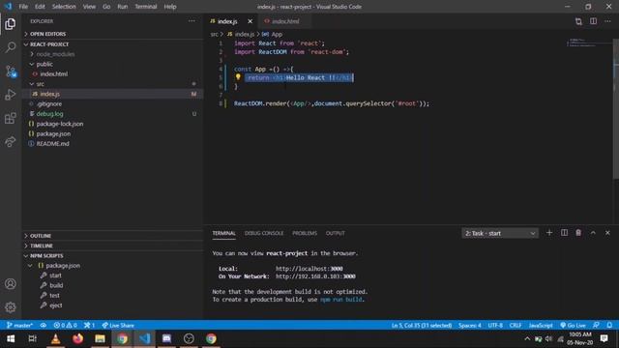Collapse the REACT-PROJECT folder section
Screen dimensions: 619x348
pyautogui.click(x=112, y=44)
